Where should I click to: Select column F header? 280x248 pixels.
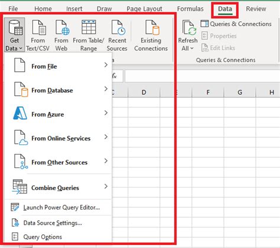coord(208,92)
